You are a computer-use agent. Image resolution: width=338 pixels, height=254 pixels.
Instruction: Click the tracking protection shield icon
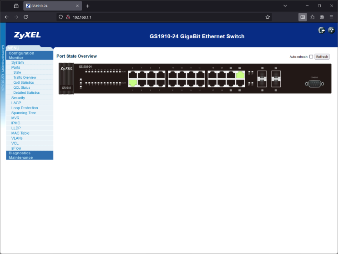click(x=61, y=17)
